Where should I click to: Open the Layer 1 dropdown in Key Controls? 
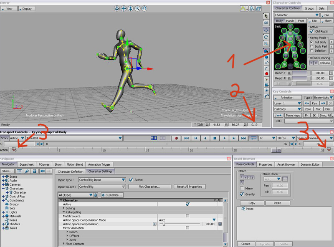click(x=287, y=103)
